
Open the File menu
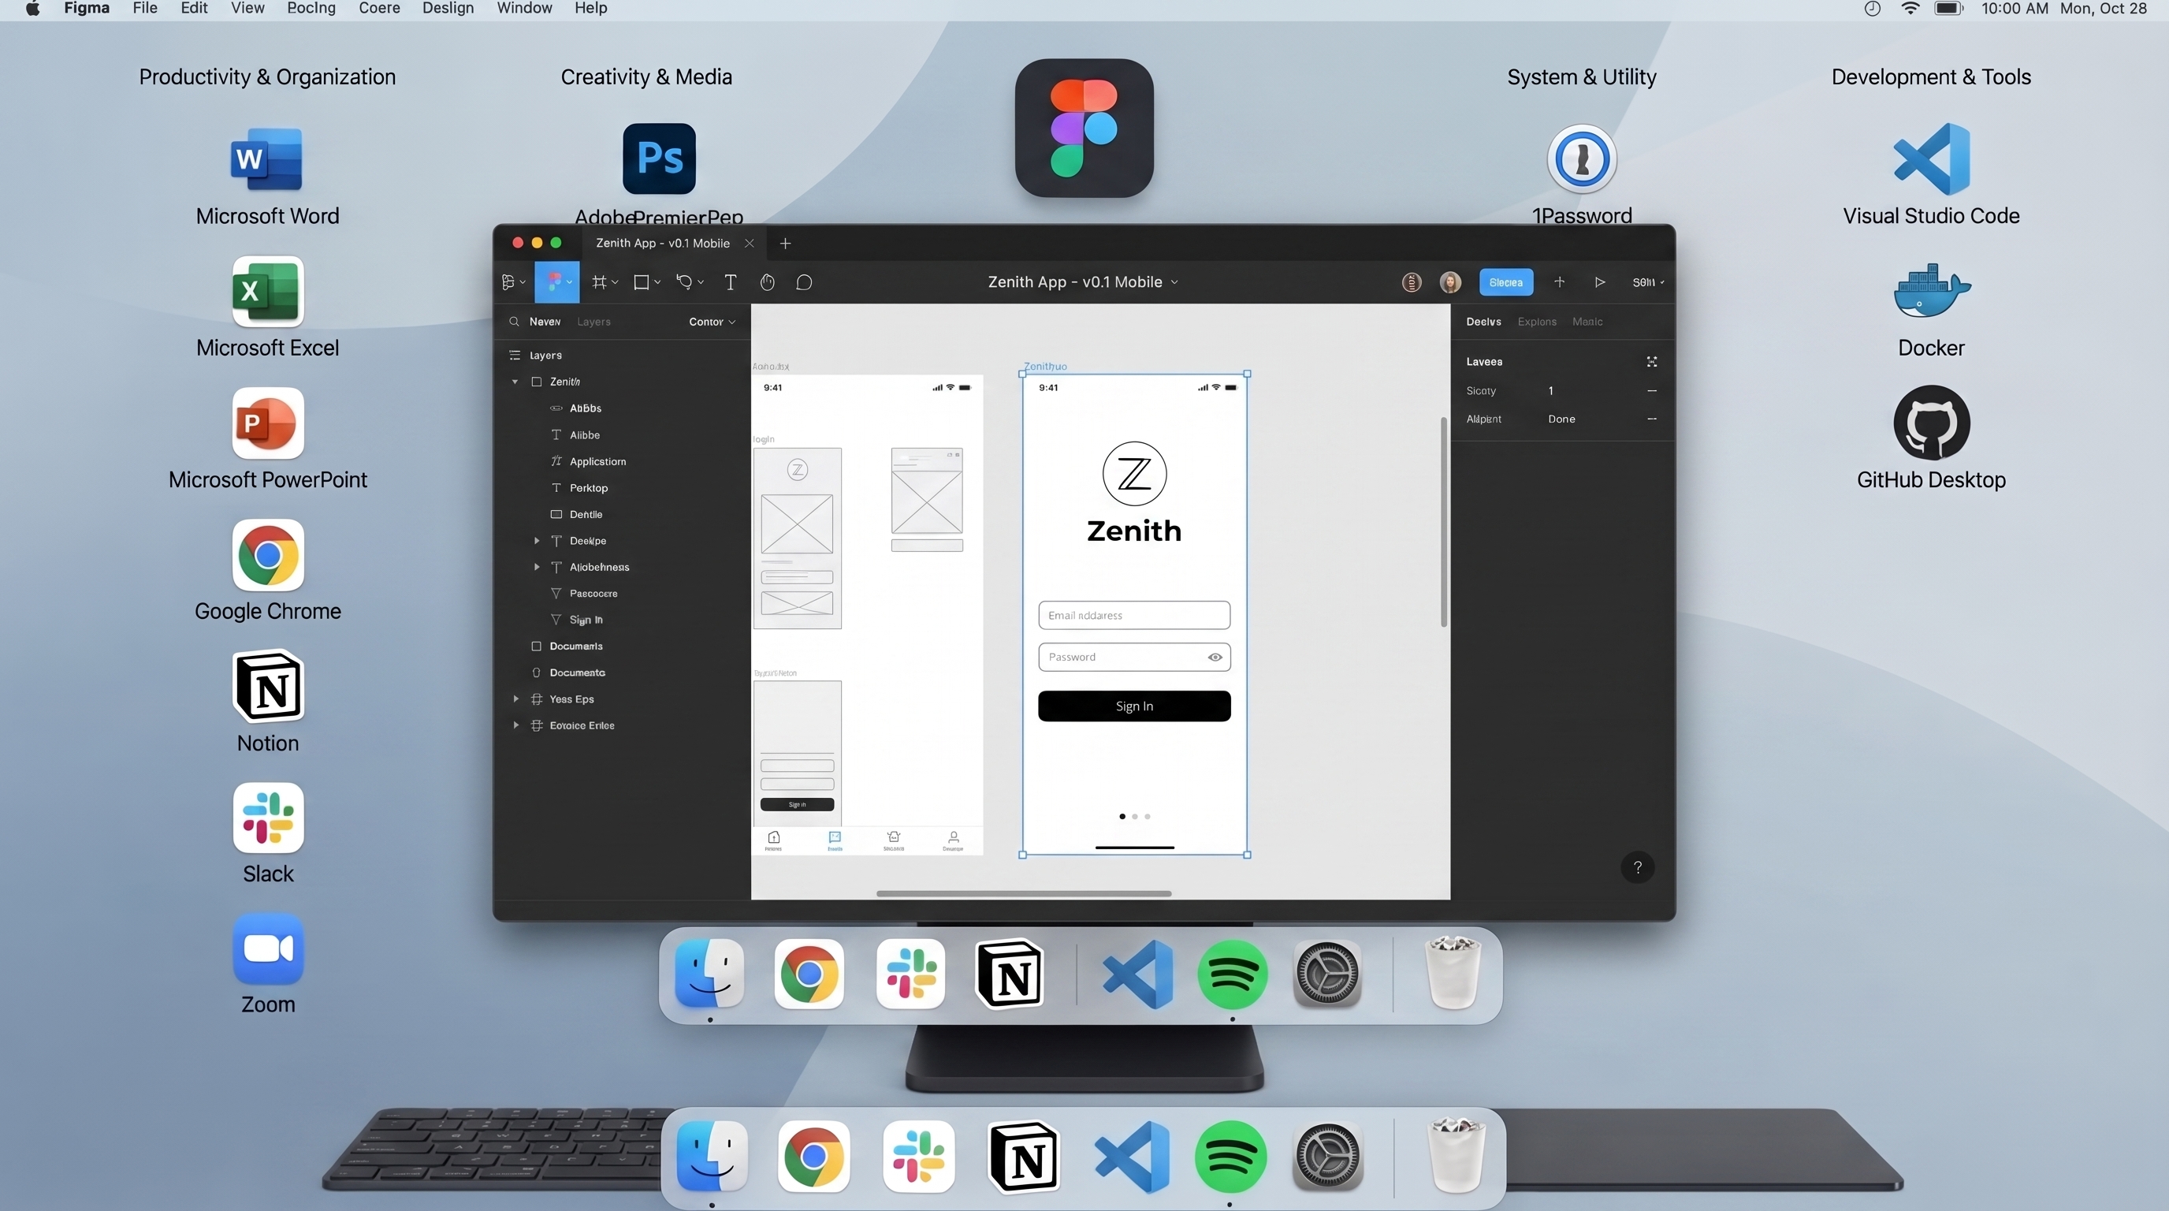click(x=145, y=9)
